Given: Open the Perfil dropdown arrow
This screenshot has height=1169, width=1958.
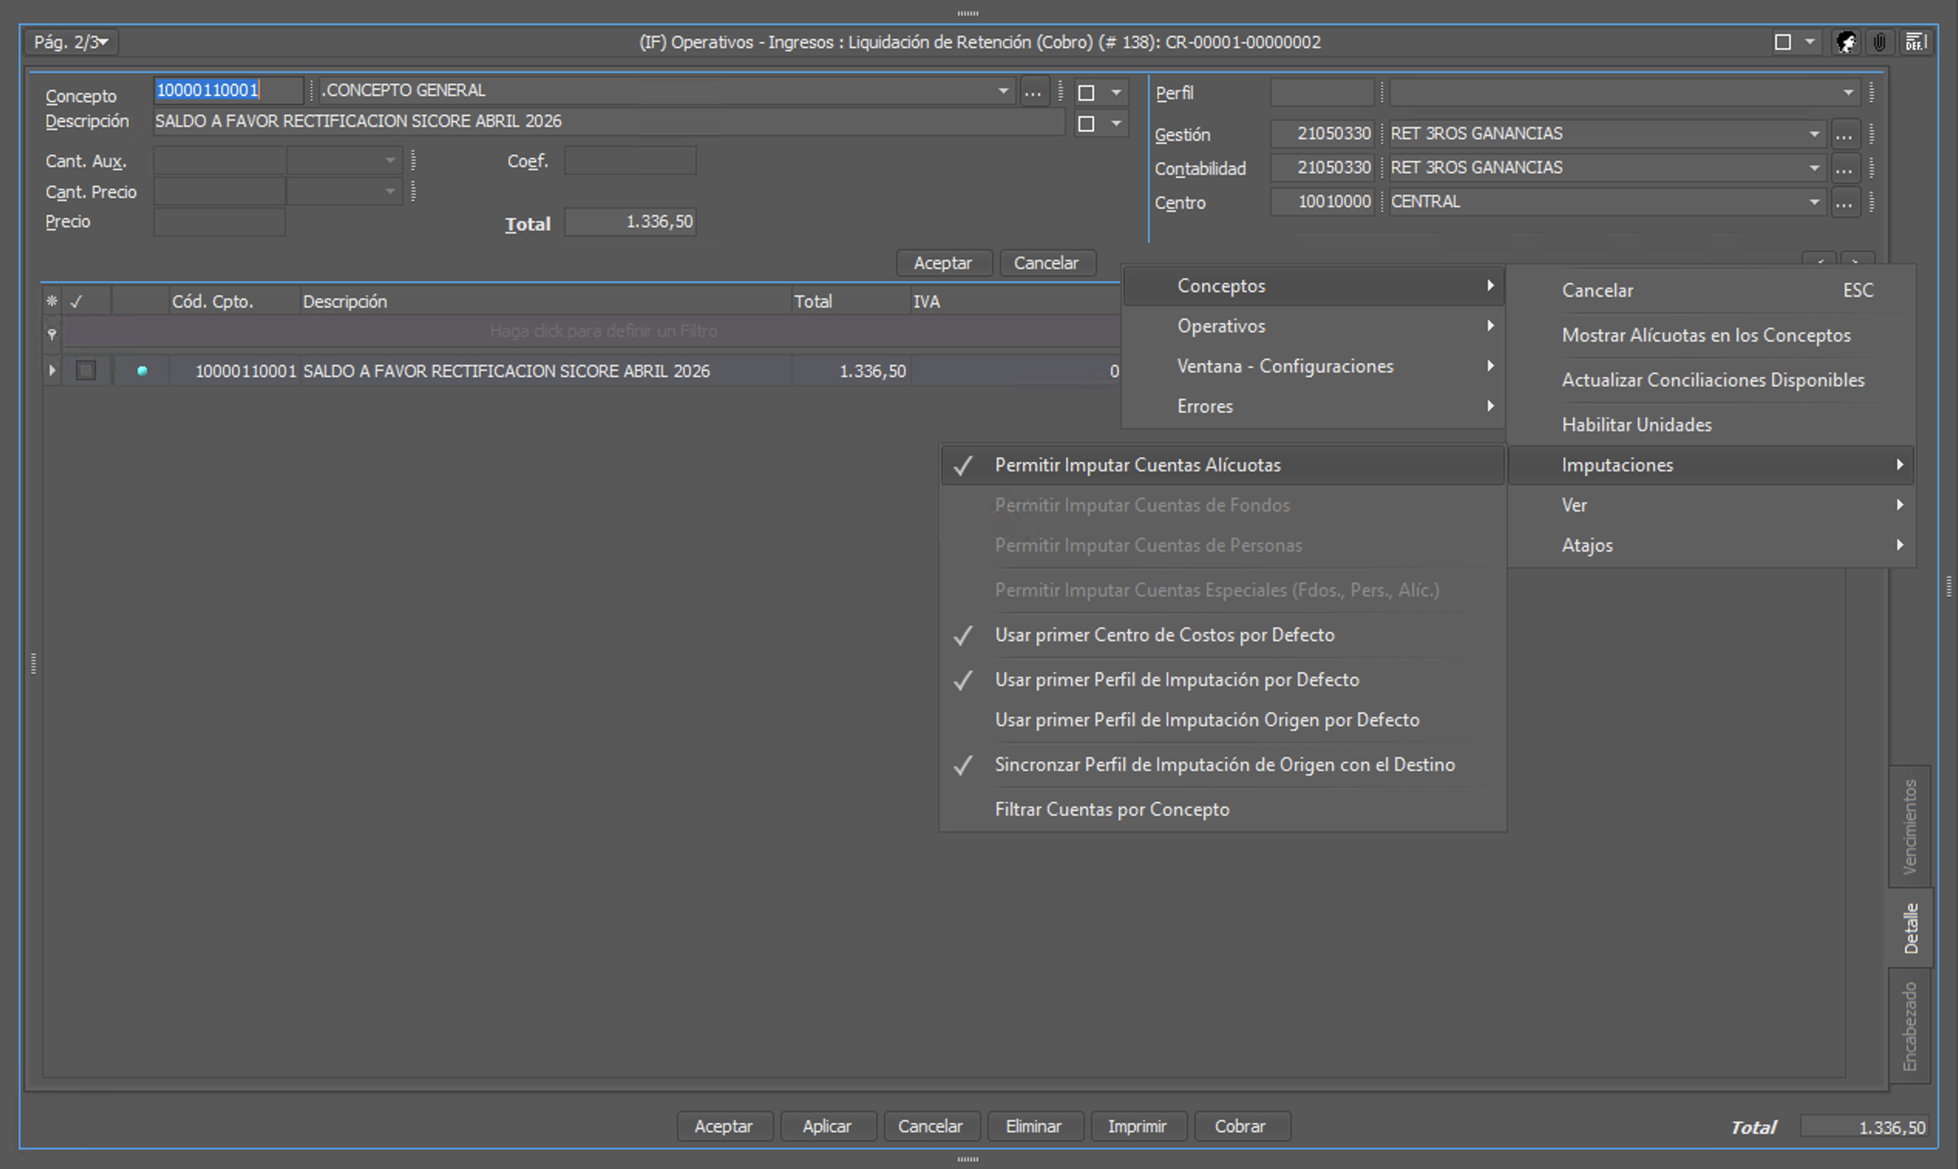Looking at the screenshot, I should (1848, 93).
